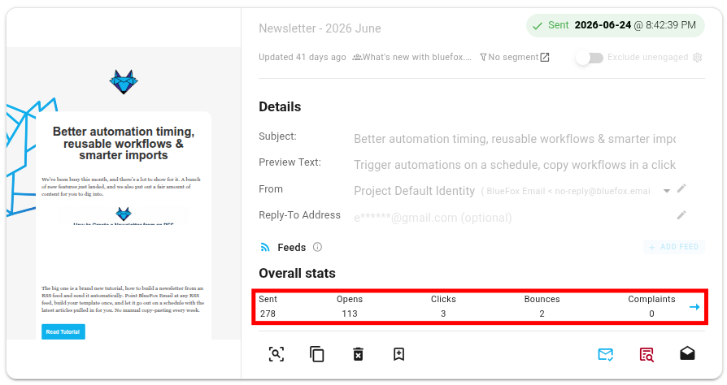Screen dimensions: 727x385
Task: Click the email preview headline thumbnail
Action: (x=124, y=143)
